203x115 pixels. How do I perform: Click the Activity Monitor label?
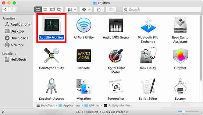tap(52, 38)
